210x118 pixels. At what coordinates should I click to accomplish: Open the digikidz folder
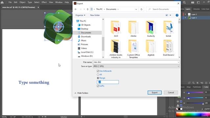pyautogui.click(x=151, y=48)
